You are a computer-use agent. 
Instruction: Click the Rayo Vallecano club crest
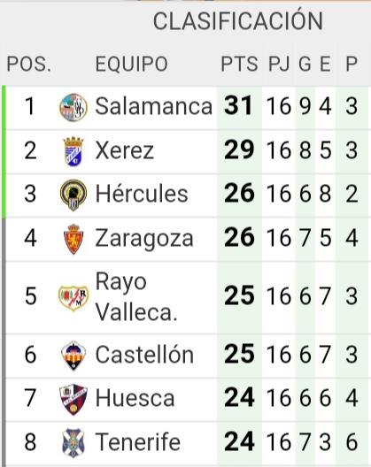tap(73, 297)
